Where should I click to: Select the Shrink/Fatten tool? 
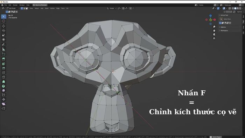[3, 99]
